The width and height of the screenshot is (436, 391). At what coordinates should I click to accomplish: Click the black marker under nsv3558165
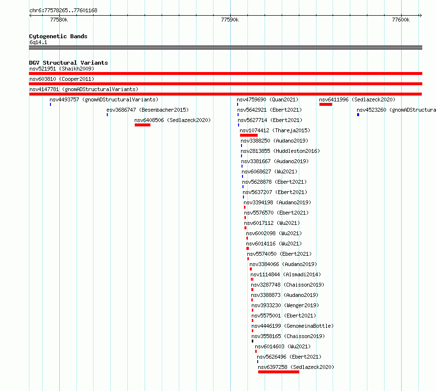(252, 341)
